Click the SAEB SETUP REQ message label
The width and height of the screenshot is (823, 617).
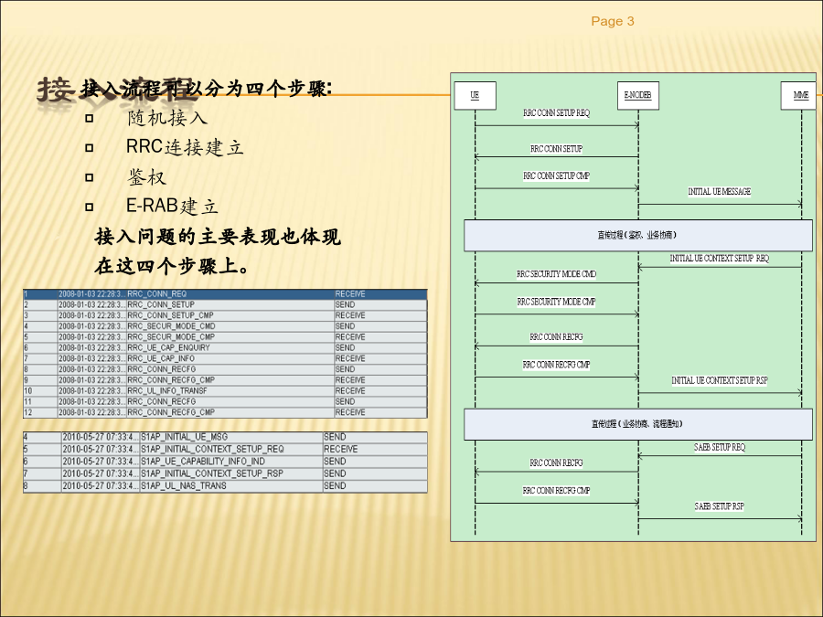pyautogui.click(x=719, y=448)
